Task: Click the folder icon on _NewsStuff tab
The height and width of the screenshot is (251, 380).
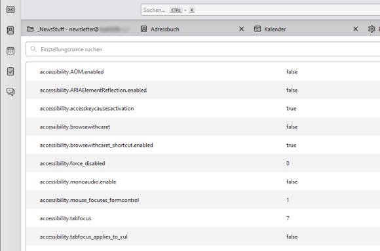Action: 30,29
